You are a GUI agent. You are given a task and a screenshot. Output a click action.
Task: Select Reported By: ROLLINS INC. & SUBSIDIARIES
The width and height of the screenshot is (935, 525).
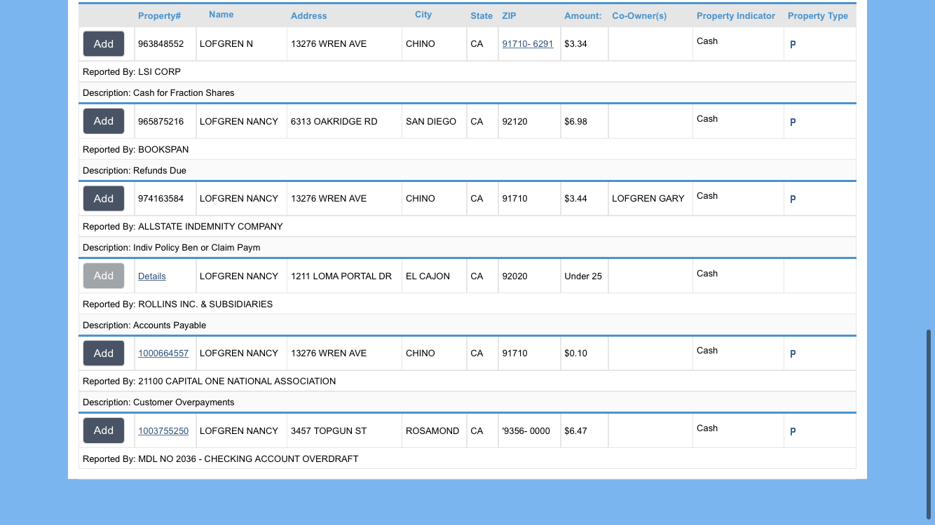467,304
